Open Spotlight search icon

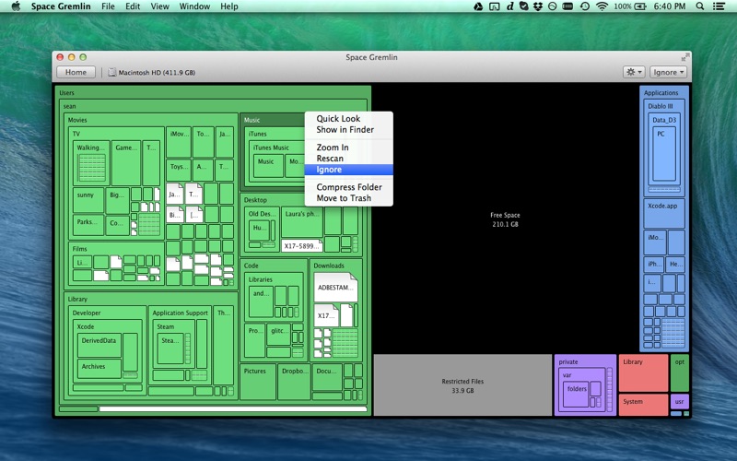[700, 6]
